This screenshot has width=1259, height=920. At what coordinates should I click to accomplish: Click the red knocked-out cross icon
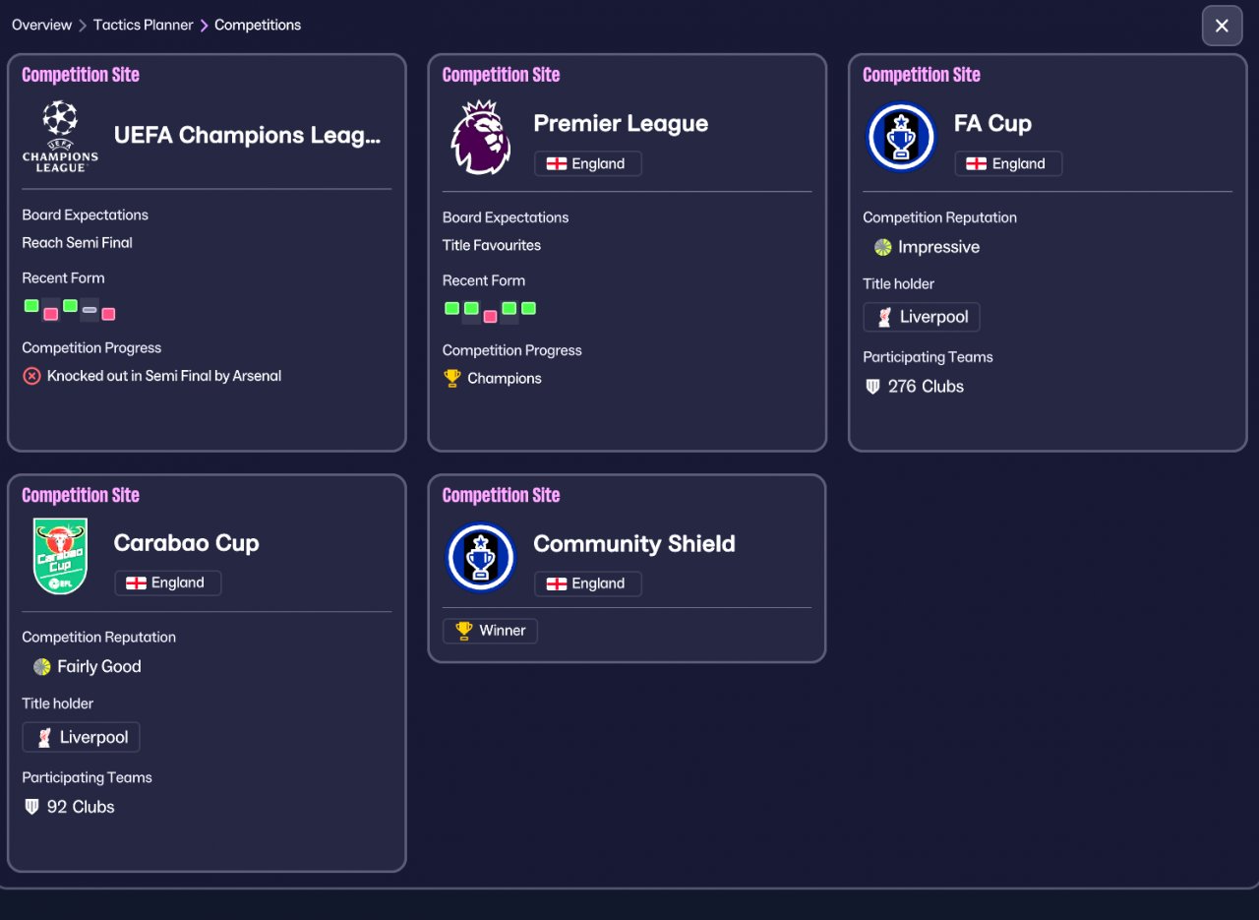(x=31, y=376)
